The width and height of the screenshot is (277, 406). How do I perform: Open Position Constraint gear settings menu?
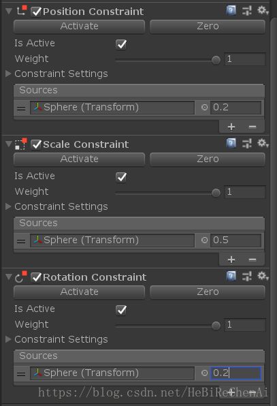[x=263, y=11]
